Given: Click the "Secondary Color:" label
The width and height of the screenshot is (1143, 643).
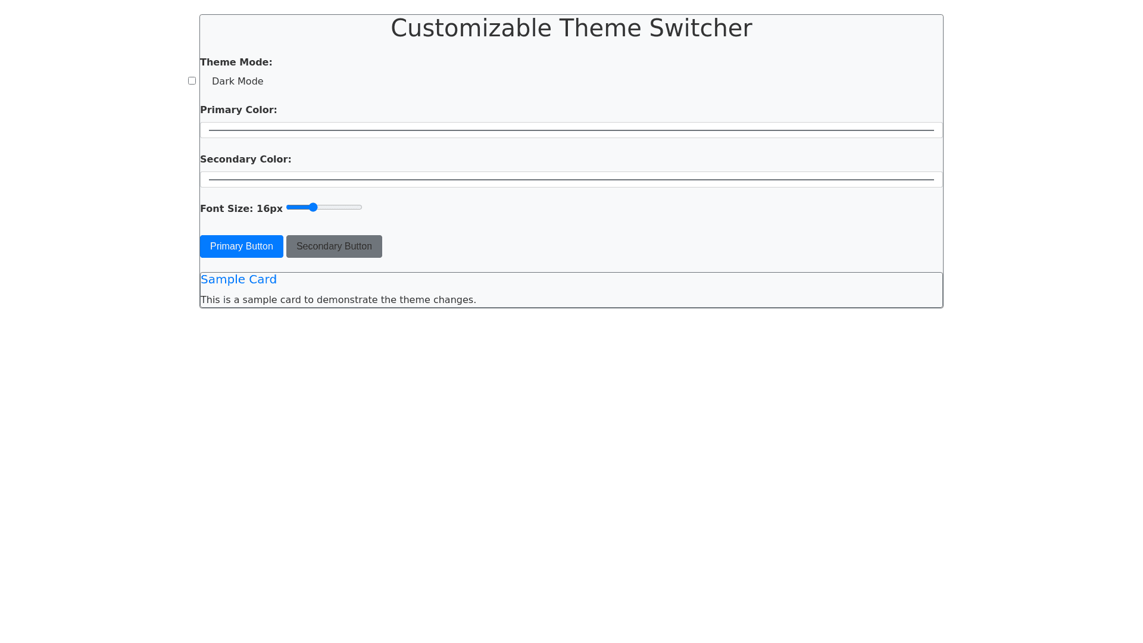Looking at the screenshot, I should 245,160.
